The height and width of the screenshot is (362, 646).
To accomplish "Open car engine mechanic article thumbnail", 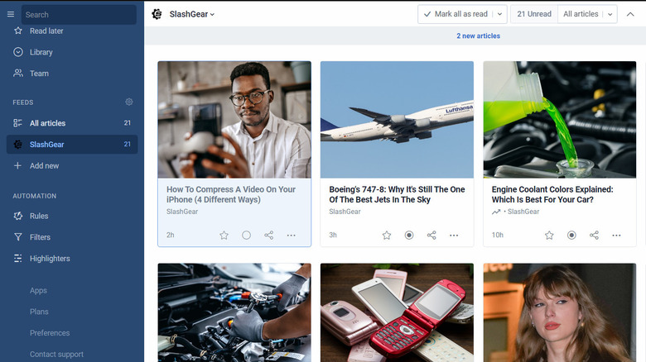I will pyautogui.click(x=234, y=312).
